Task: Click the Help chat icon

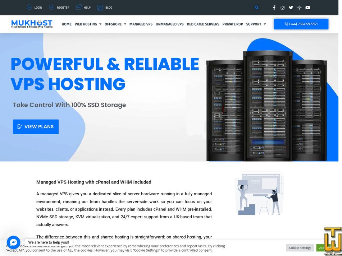Action: 79,8
